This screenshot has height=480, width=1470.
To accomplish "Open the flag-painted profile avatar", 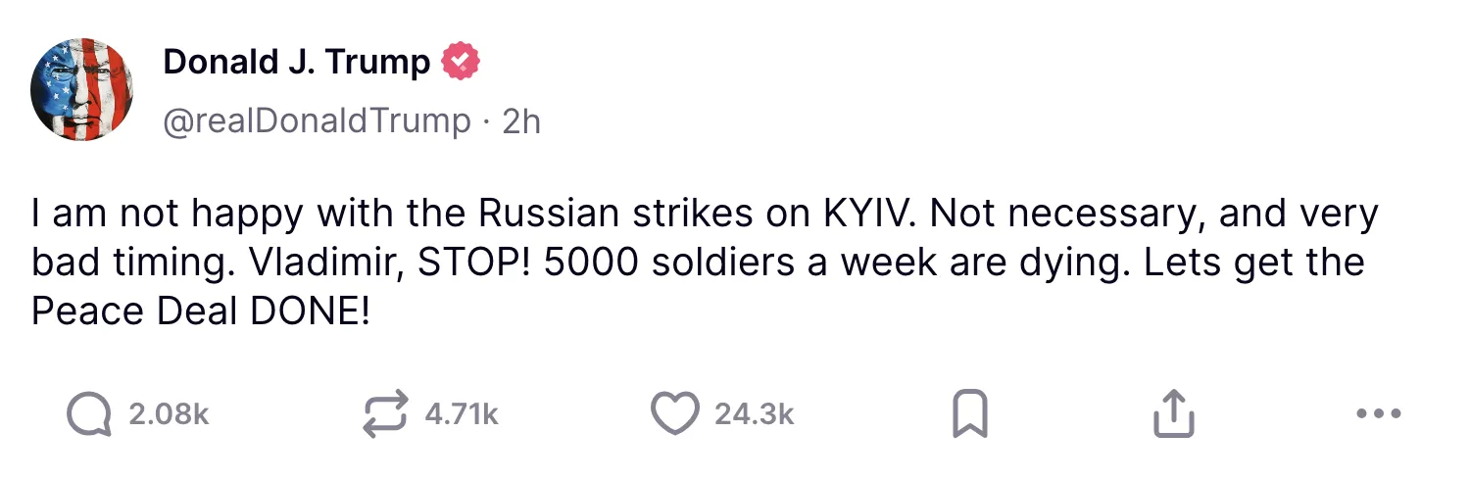I will 82,89.
